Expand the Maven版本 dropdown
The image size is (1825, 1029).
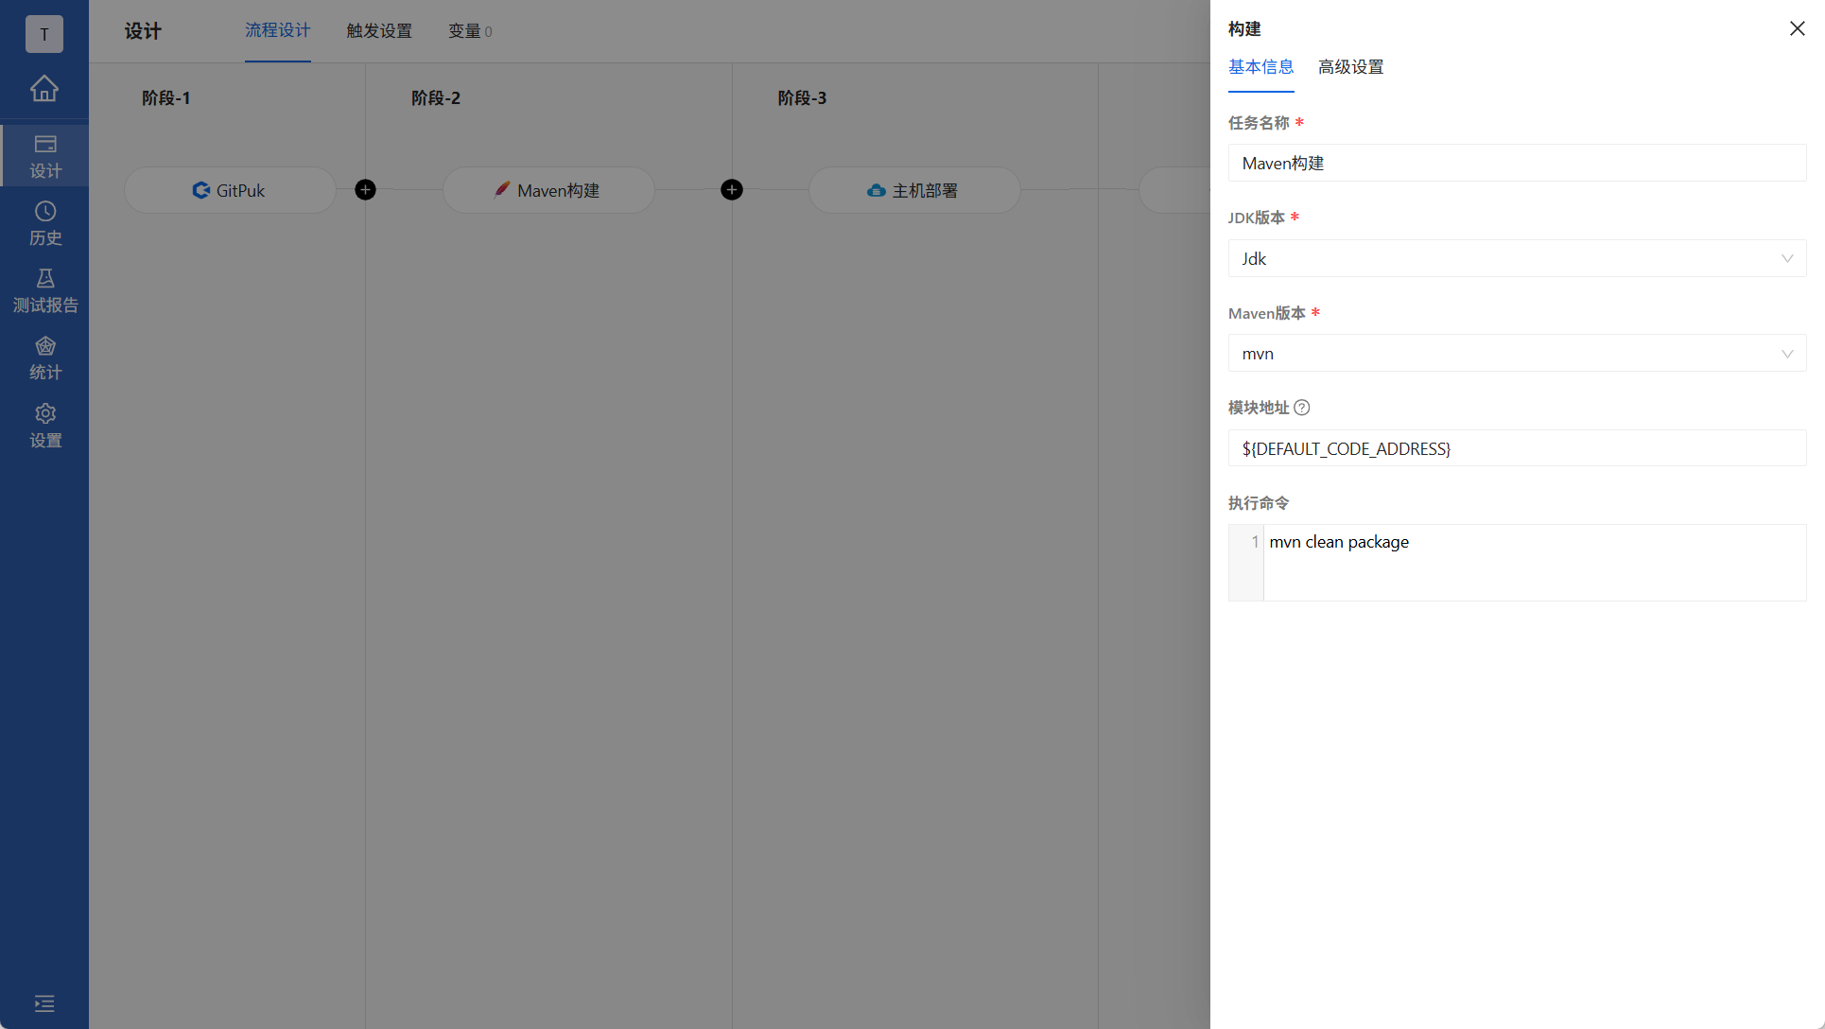[1516, 354]
